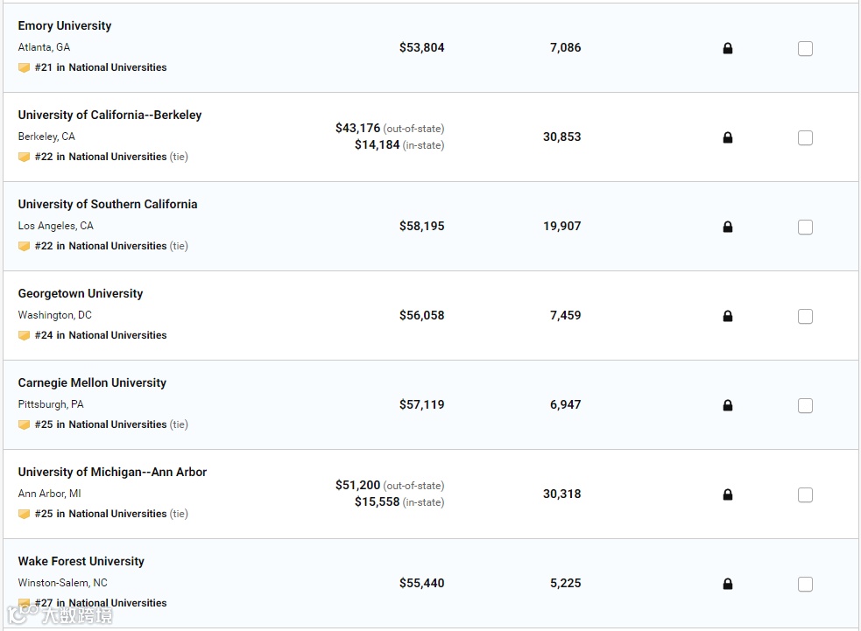Viewport: 861px width, 631px height.
Task: Click the Georgetown University lock icon
Action: 727,316
